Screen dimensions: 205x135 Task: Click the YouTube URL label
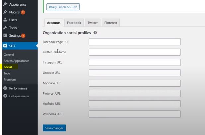[x=52, y=104]
